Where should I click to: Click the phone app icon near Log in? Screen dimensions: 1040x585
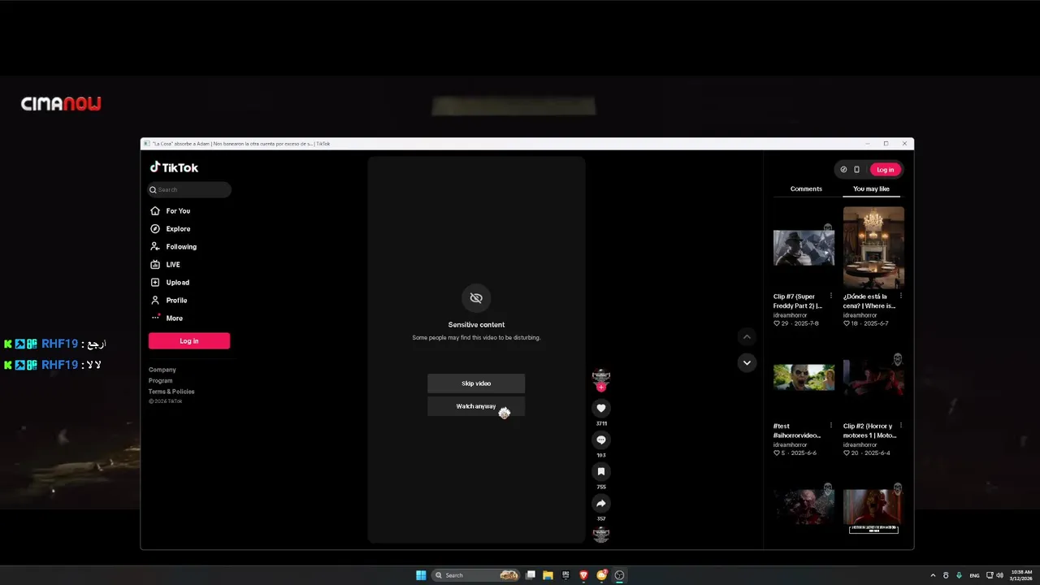pos(856,170)
